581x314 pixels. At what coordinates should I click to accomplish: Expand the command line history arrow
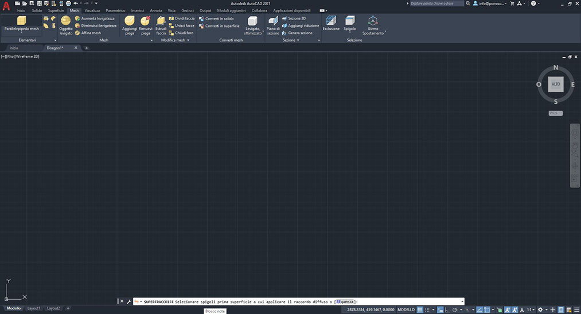coord(462,301)
